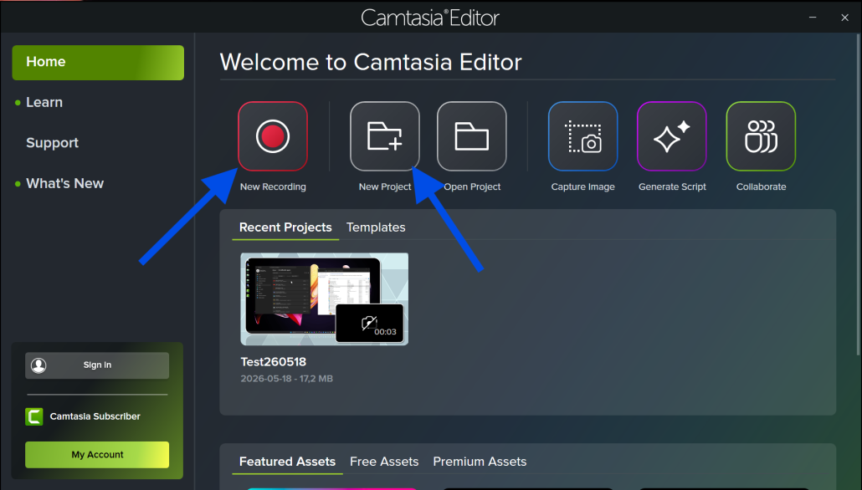This screenshot has height=490, width=862.
Task: Open the Support section
Action: coord(52,143)
